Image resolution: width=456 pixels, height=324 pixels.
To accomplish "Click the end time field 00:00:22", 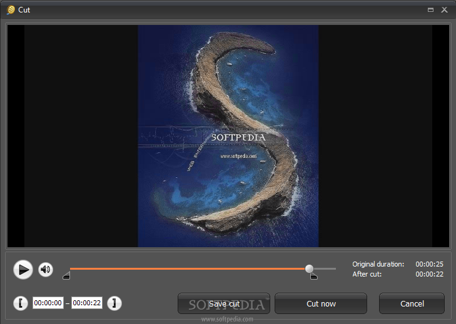I will click(x=87, y=303).
